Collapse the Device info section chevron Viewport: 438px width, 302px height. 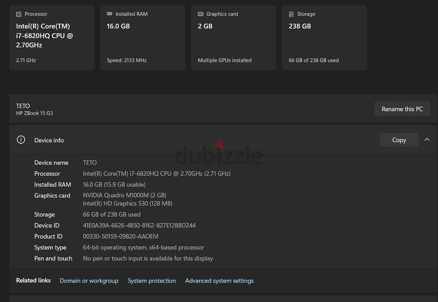click(427, 139)
